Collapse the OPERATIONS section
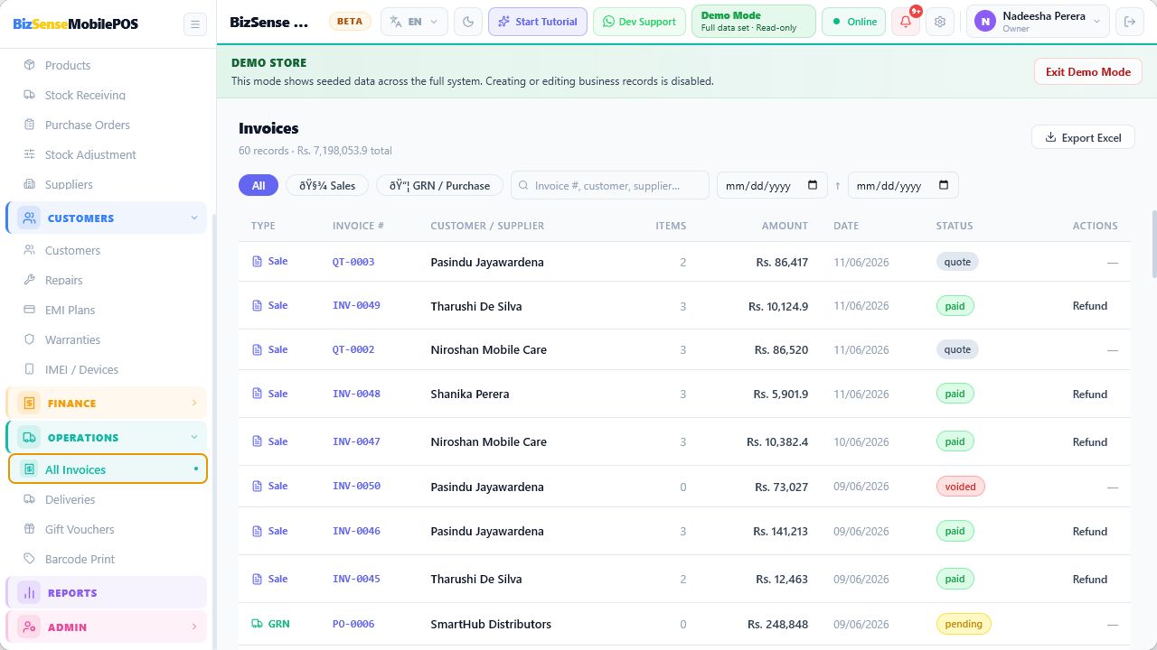 107,437
